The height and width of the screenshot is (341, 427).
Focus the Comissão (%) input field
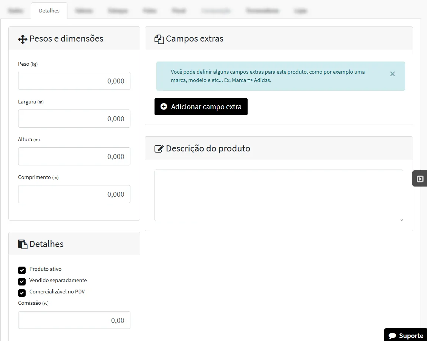coord(74,320)
